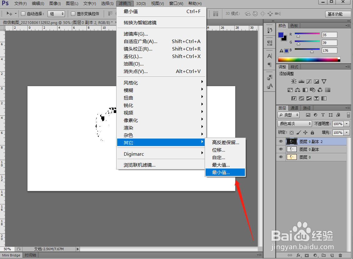
Task: Click the add layer style fx icon
Action: [x=299, y=255]
